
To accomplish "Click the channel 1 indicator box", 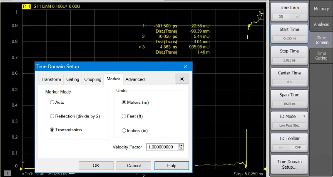I will (7, 173).
